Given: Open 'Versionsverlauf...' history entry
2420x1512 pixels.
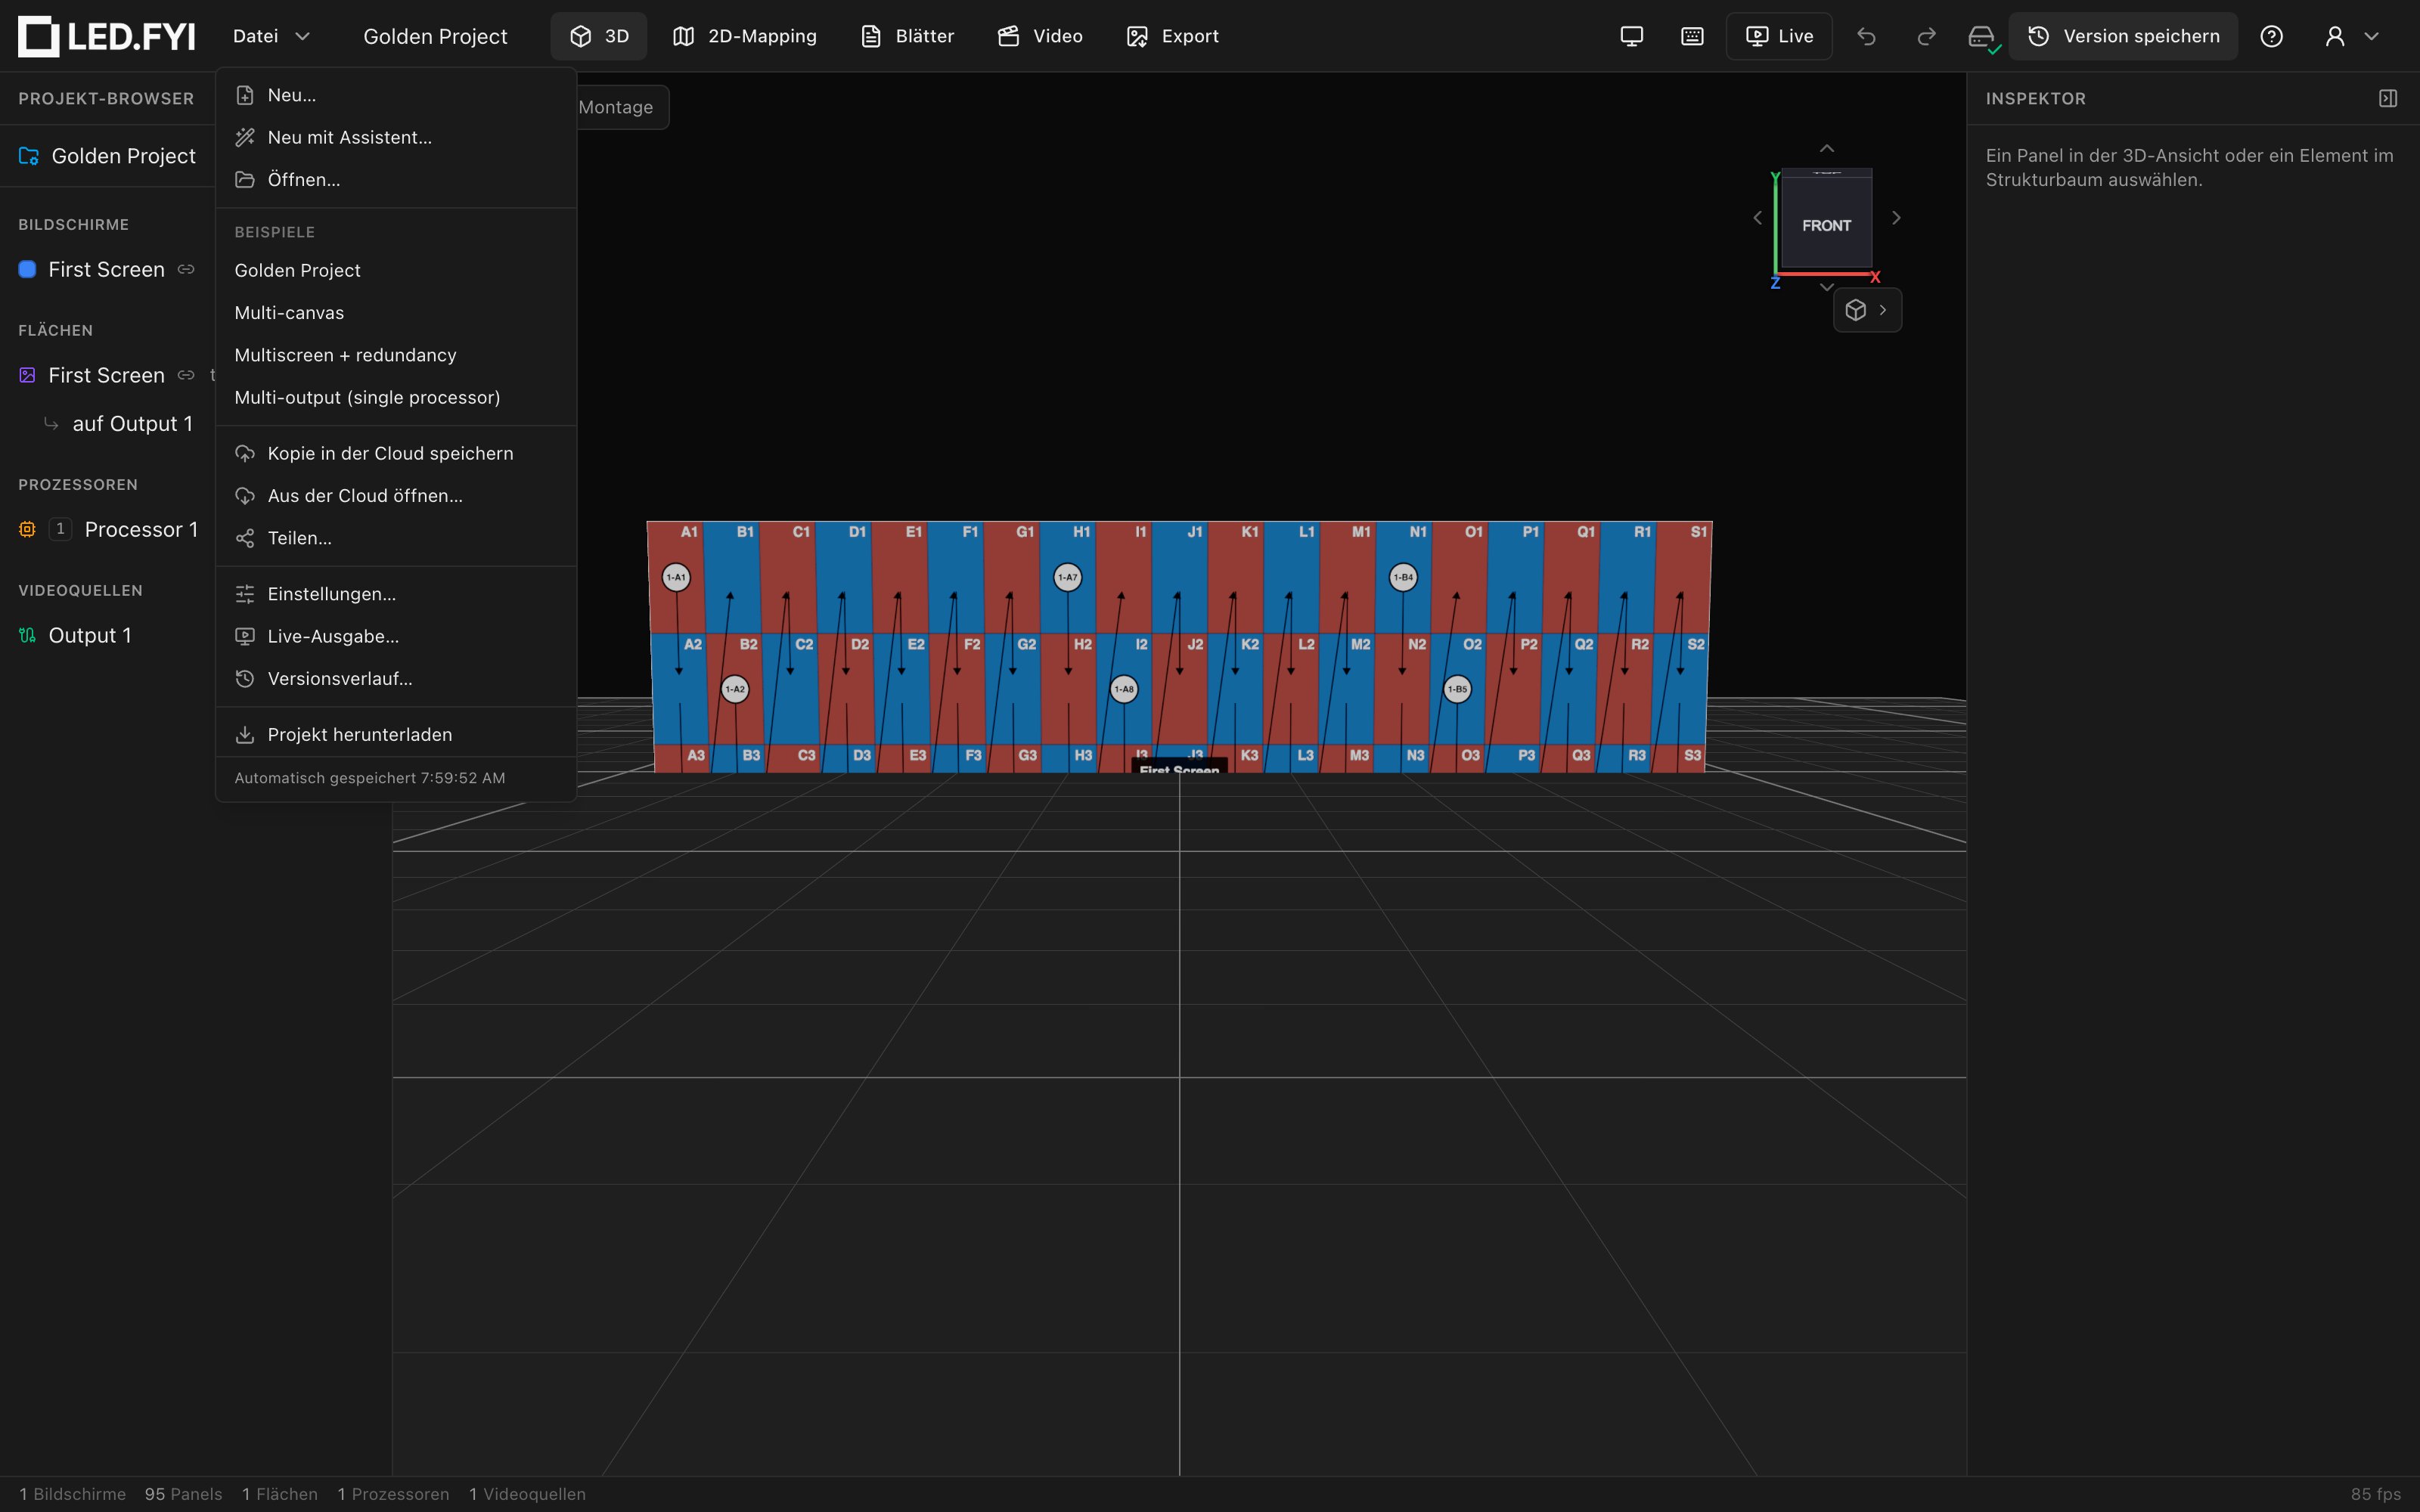Looking at the screenshot, I should click(x=396, y=679).
